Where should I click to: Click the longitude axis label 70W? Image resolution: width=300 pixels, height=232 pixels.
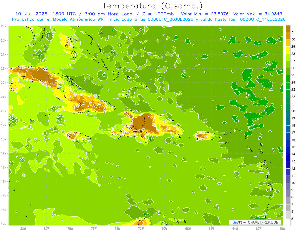point(164,228)
